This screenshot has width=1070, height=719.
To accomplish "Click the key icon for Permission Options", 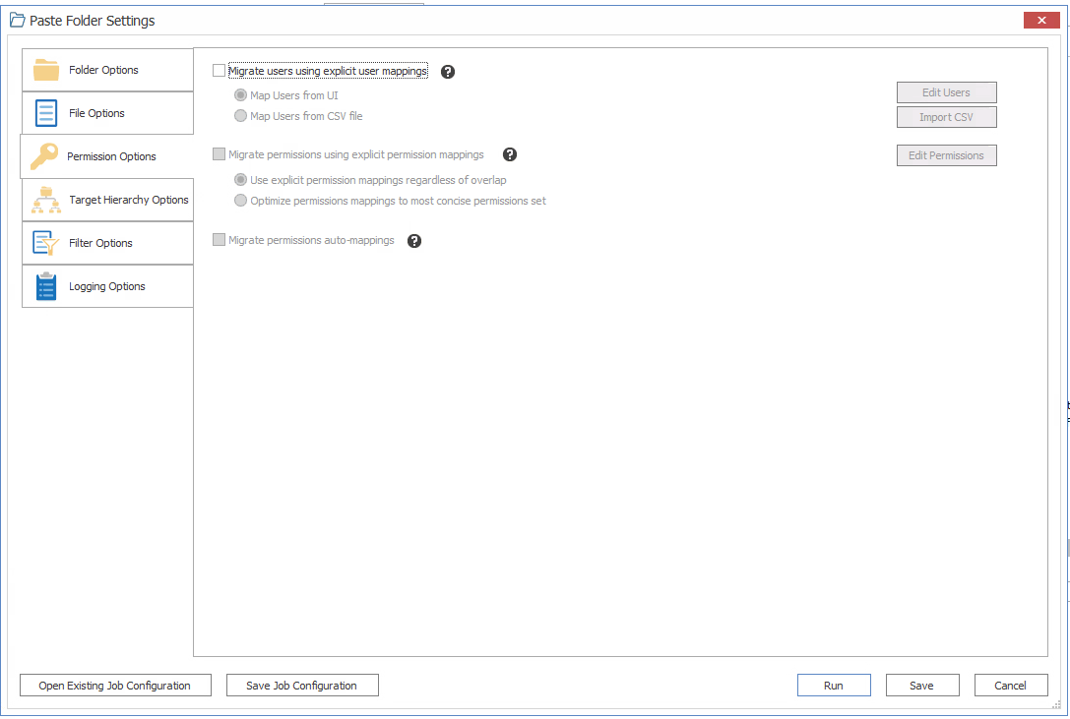I will pyautogui.click(x=44, y=155).
